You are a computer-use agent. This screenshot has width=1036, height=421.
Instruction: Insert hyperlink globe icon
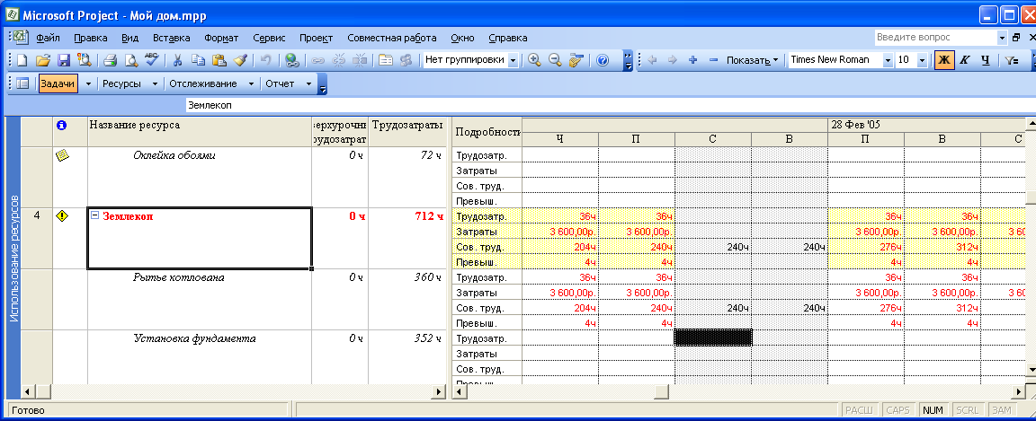point(291,60)
